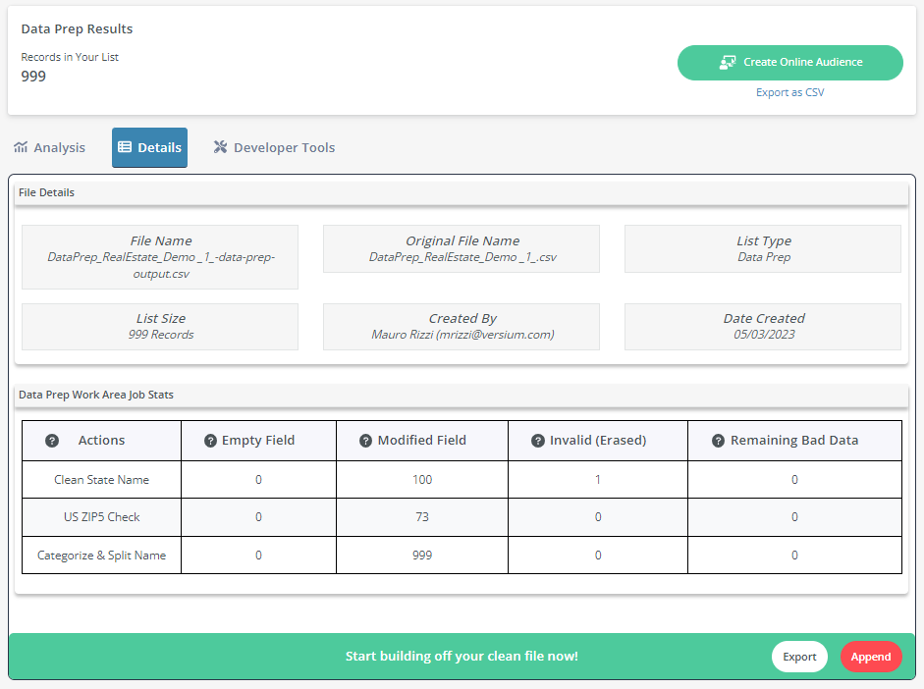Click the Modified Field question mark icon

[366, 441]
